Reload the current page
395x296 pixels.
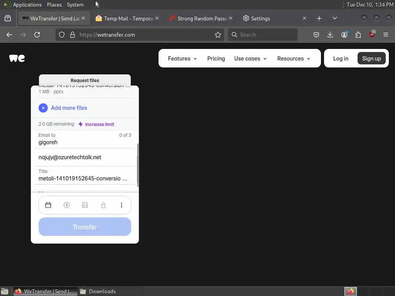click(x=37, y=35)
